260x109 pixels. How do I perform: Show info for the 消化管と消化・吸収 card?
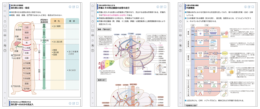pyautogui.click(x=70, y=7)
